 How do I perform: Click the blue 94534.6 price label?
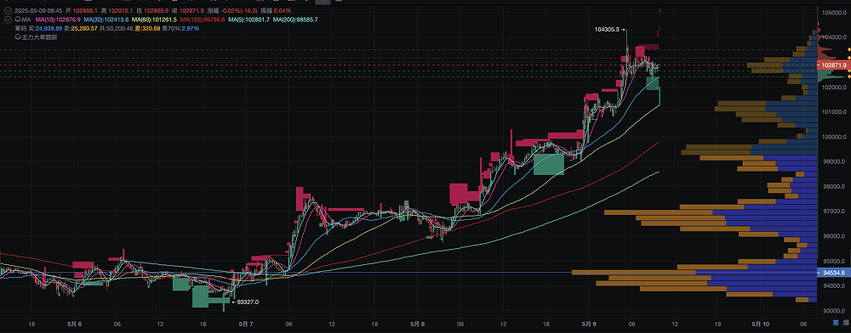tap(832, 273)
